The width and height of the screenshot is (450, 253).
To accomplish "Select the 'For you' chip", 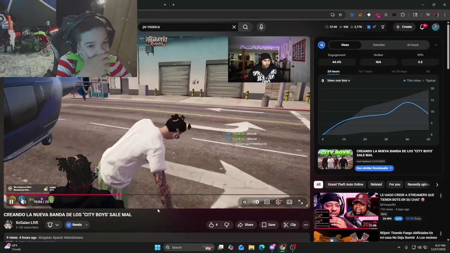I will [x=395, y=184].
